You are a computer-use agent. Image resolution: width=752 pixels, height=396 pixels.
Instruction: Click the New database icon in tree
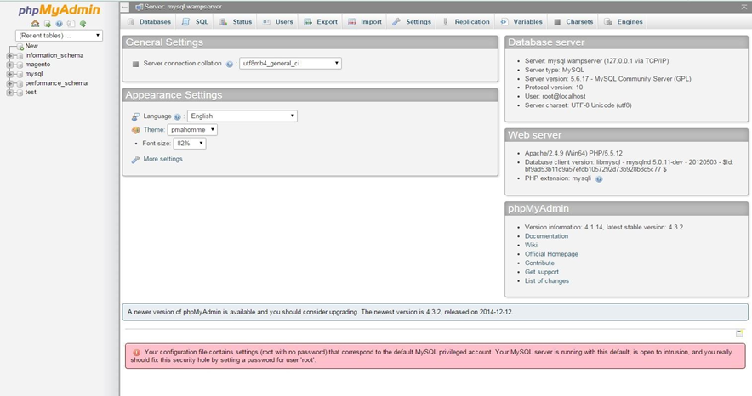pos(19,47)
